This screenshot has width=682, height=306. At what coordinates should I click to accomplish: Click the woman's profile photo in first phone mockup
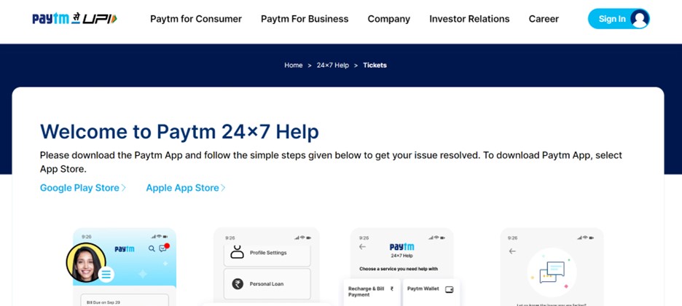click(x=86, y=262)
